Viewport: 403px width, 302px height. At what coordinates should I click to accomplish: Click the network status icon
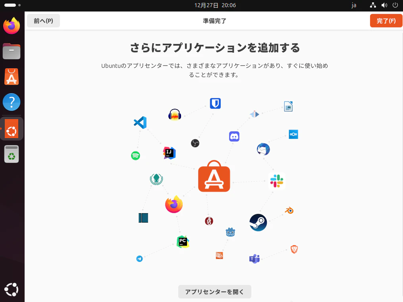click(373, 5)
